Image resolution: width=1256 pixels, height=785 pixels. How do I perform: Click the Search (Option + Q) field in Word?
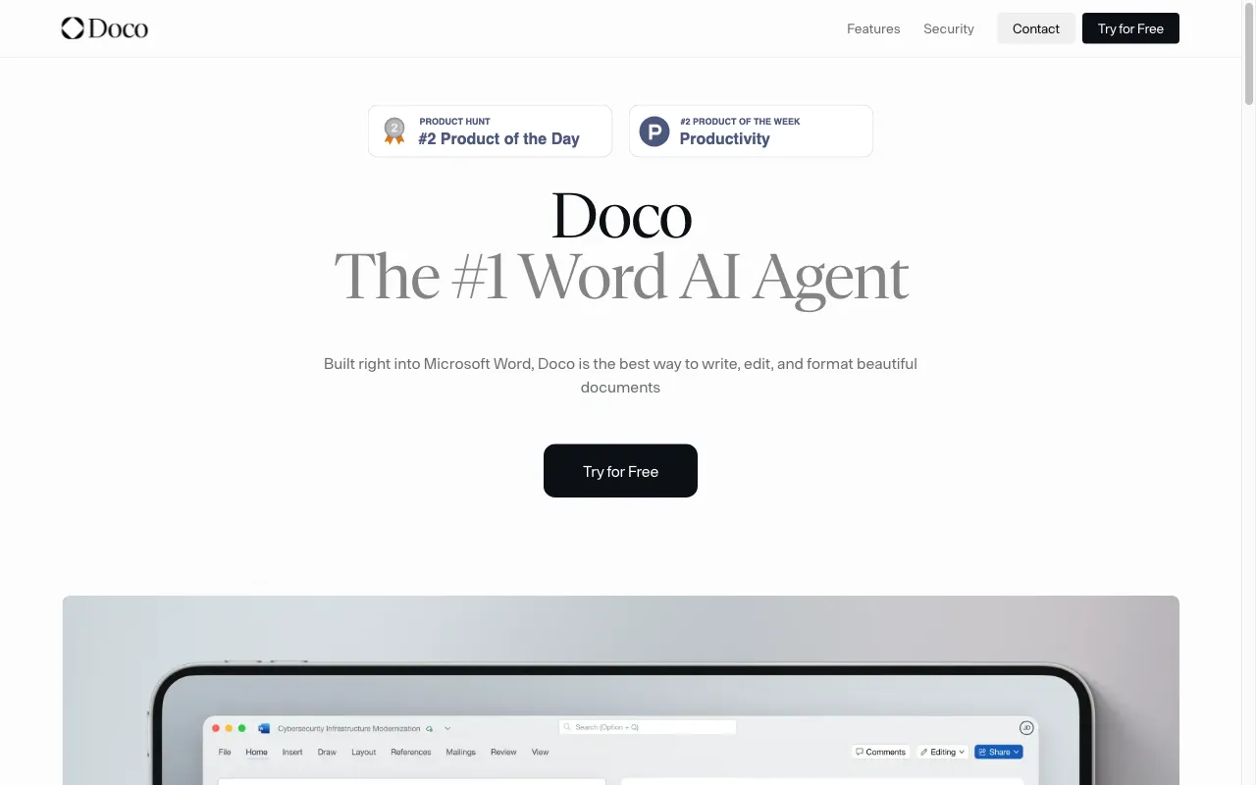tap(648, 727)
